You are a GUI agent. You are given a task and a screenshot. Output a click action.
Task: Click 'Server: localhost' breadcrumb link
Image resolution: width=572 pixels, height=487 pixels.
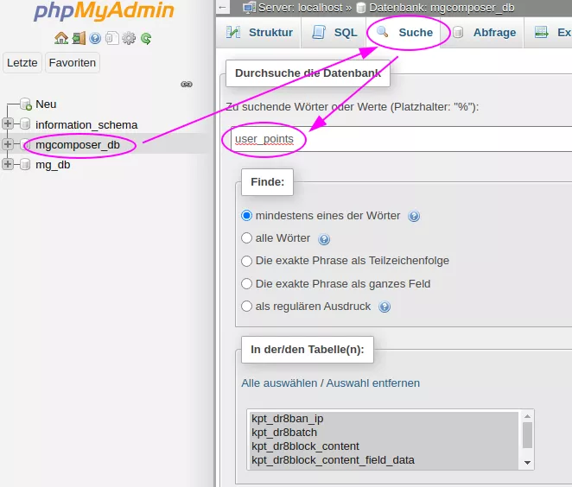click(301, 7)
